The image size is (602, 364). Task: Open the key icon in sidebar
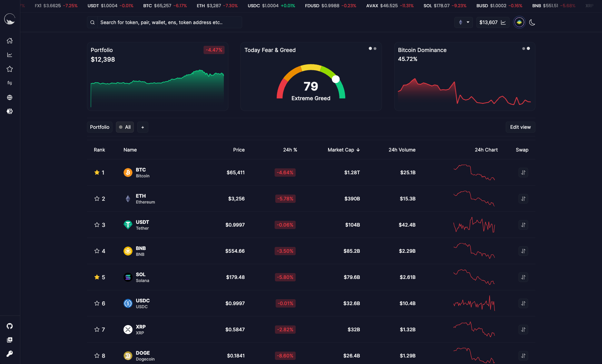10,354
